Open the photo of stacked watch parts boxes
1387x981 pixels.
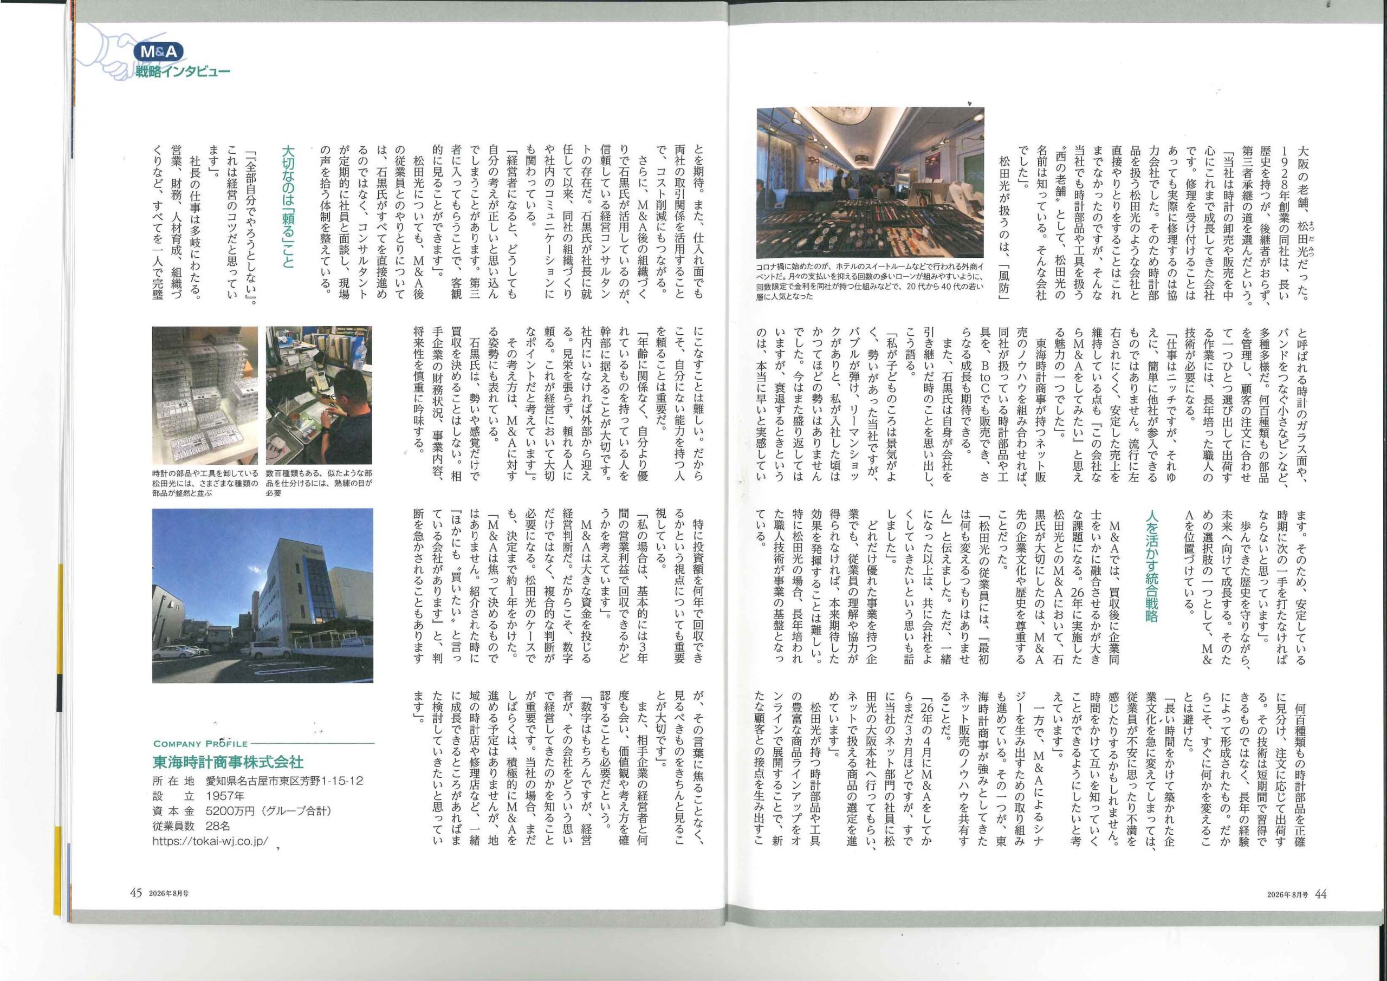tap(204, 395)
